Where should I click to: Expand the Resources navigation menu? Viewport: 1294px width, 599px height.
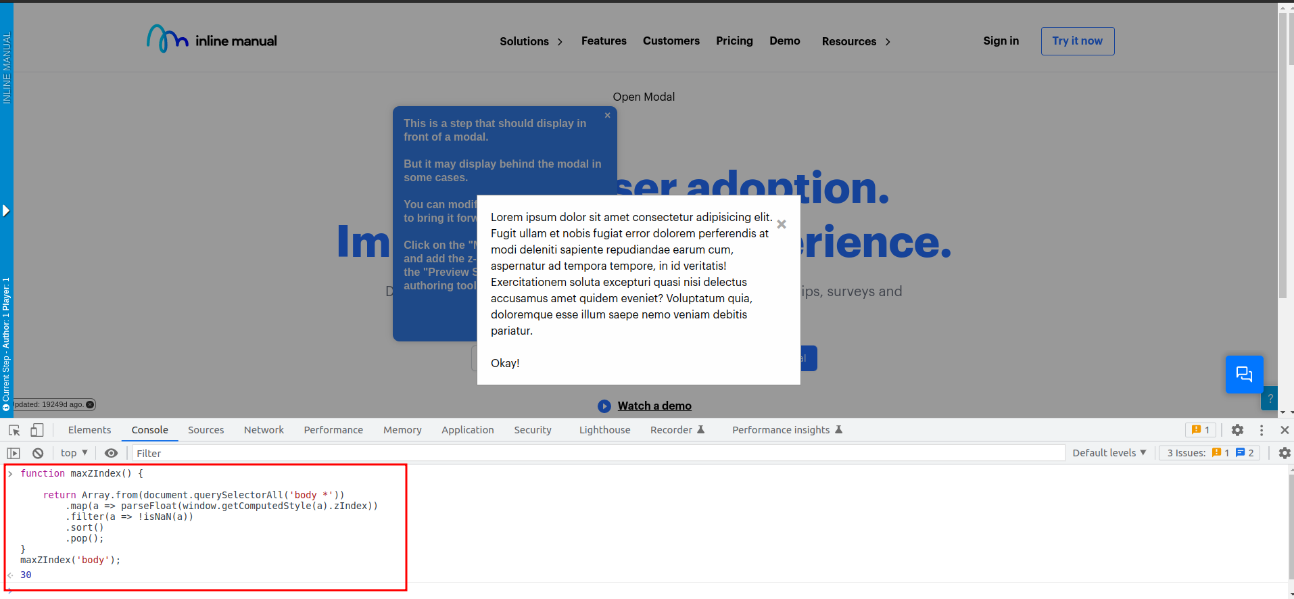click(856, 41)
